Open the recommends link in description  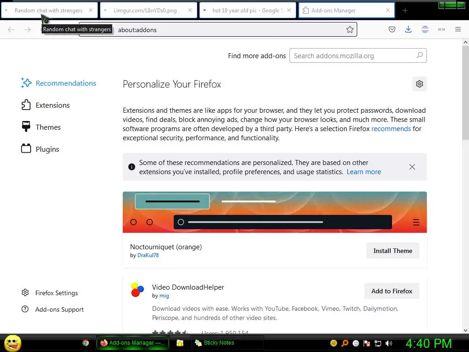tap(391, 129)
